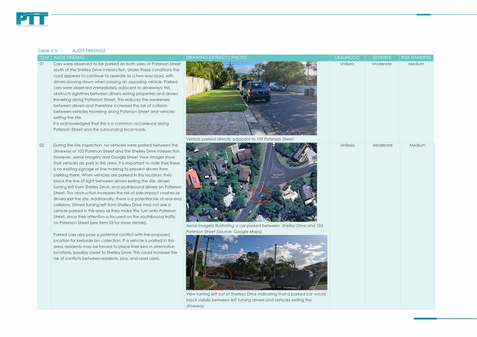Click the Moderate severity value for item 02

coord(383,145)
